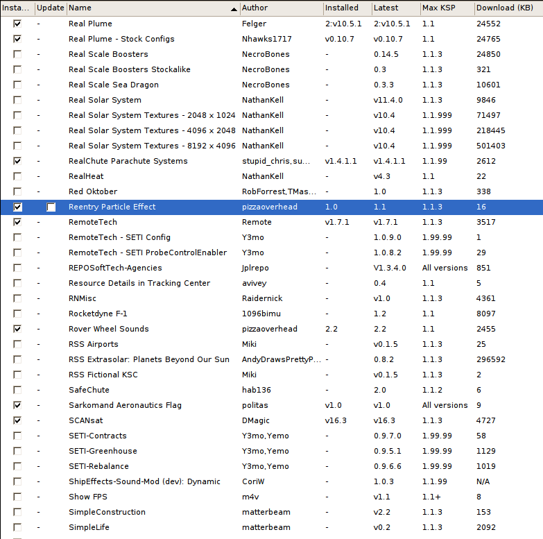Select Real Solar System Textures - 8192 x 4096
543x539 pixels.
click(152, 146)
